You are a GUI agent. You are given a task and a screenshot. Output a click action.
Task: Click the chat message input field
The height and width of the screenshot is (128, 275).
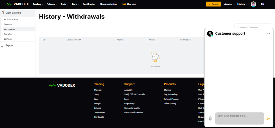point(239,118)
